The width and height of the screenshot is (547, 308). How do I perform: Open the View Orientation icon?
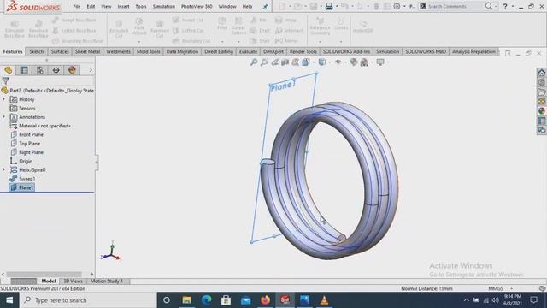[x=306, y=62]
